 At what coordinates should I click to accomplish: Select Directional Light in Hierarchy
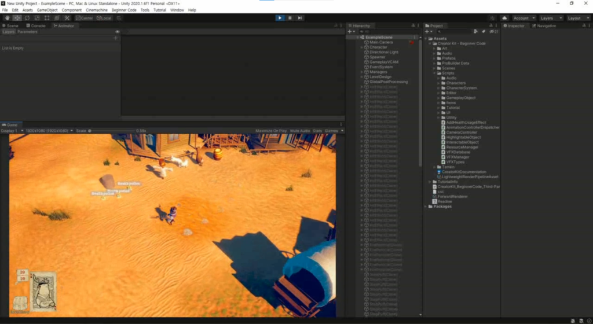pyautogui.click(x=383, y=52)
